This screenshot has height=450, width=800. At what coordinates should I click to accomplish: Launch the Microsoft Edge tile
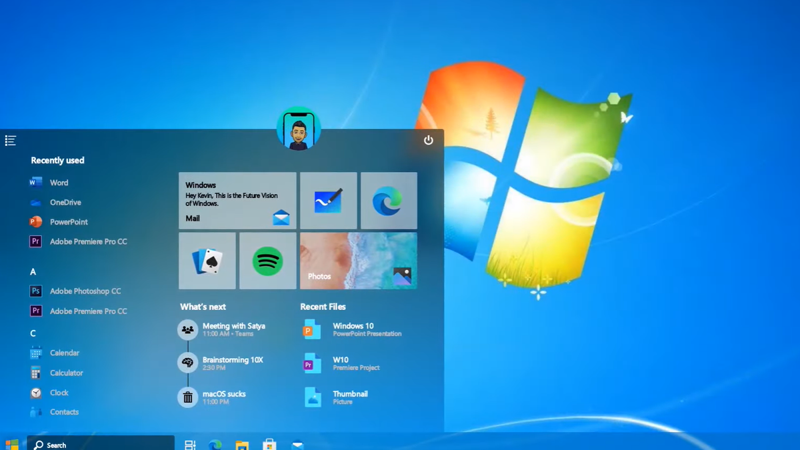(389, 201)
